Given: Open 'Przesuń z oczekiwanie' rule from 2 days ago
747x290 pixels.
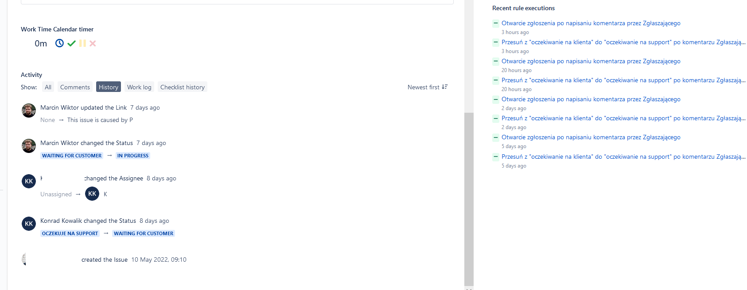Looking at the screenshot, I should [x=623, y=118].
